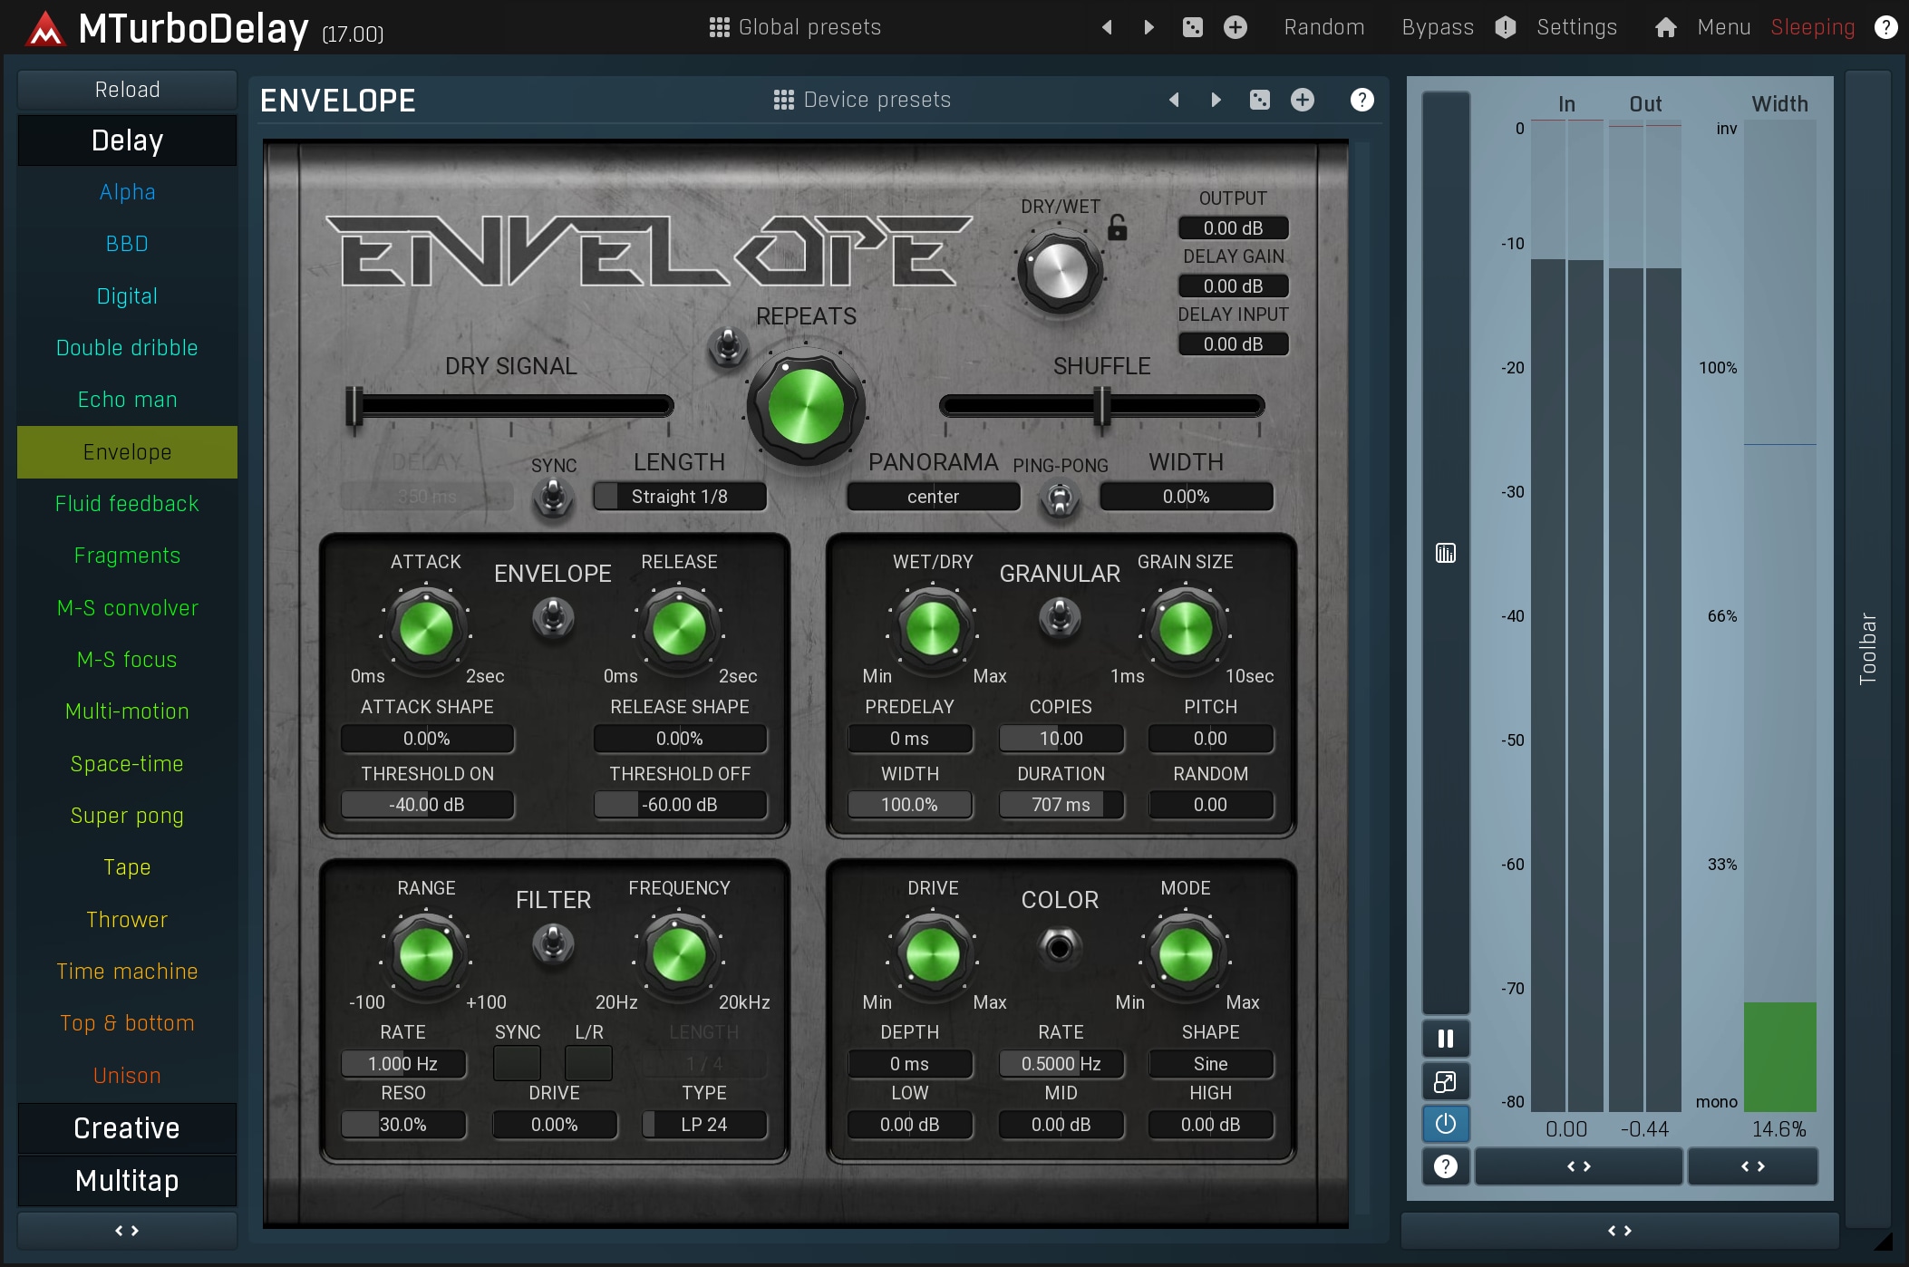Viewport: 1909px width, 1267px height.
Task: Open the Creative category tab
Action: tap(127, 1128)
